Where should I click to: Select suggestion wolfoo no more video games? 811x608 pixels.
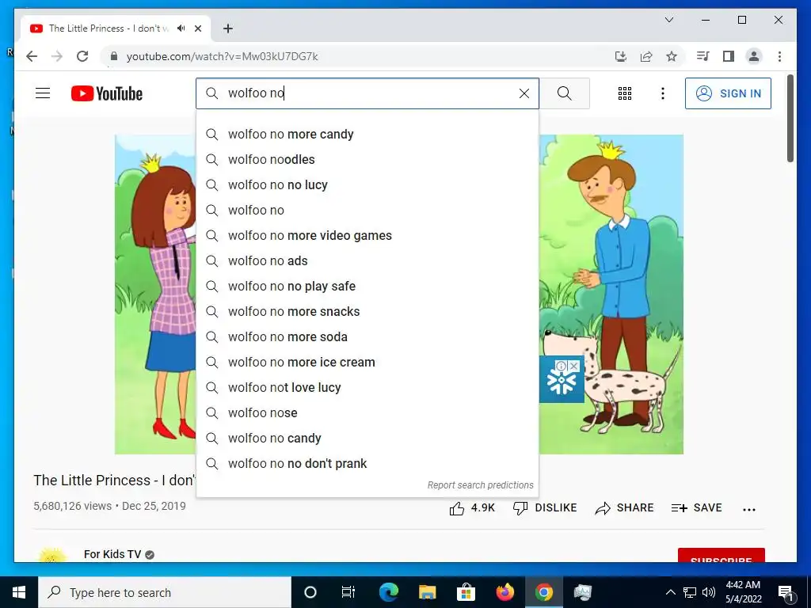367,236
